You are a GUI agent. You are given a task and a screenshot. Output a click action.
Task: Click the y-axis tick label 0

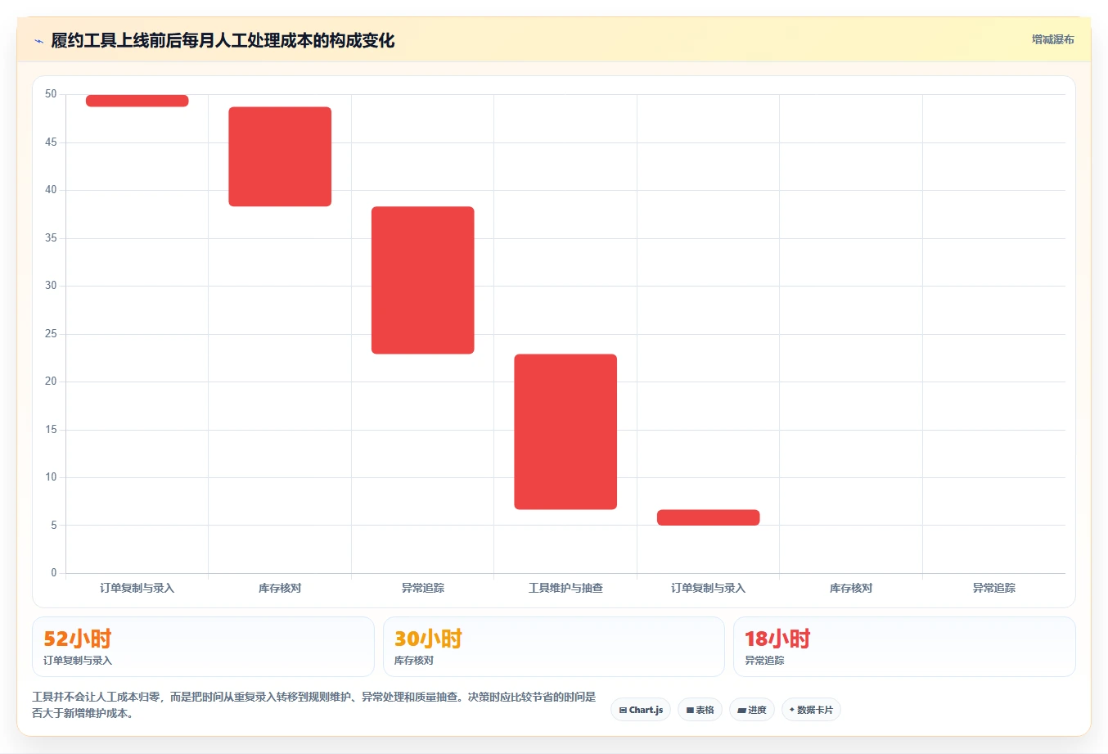pyautogui.click(x=54, y=573)
